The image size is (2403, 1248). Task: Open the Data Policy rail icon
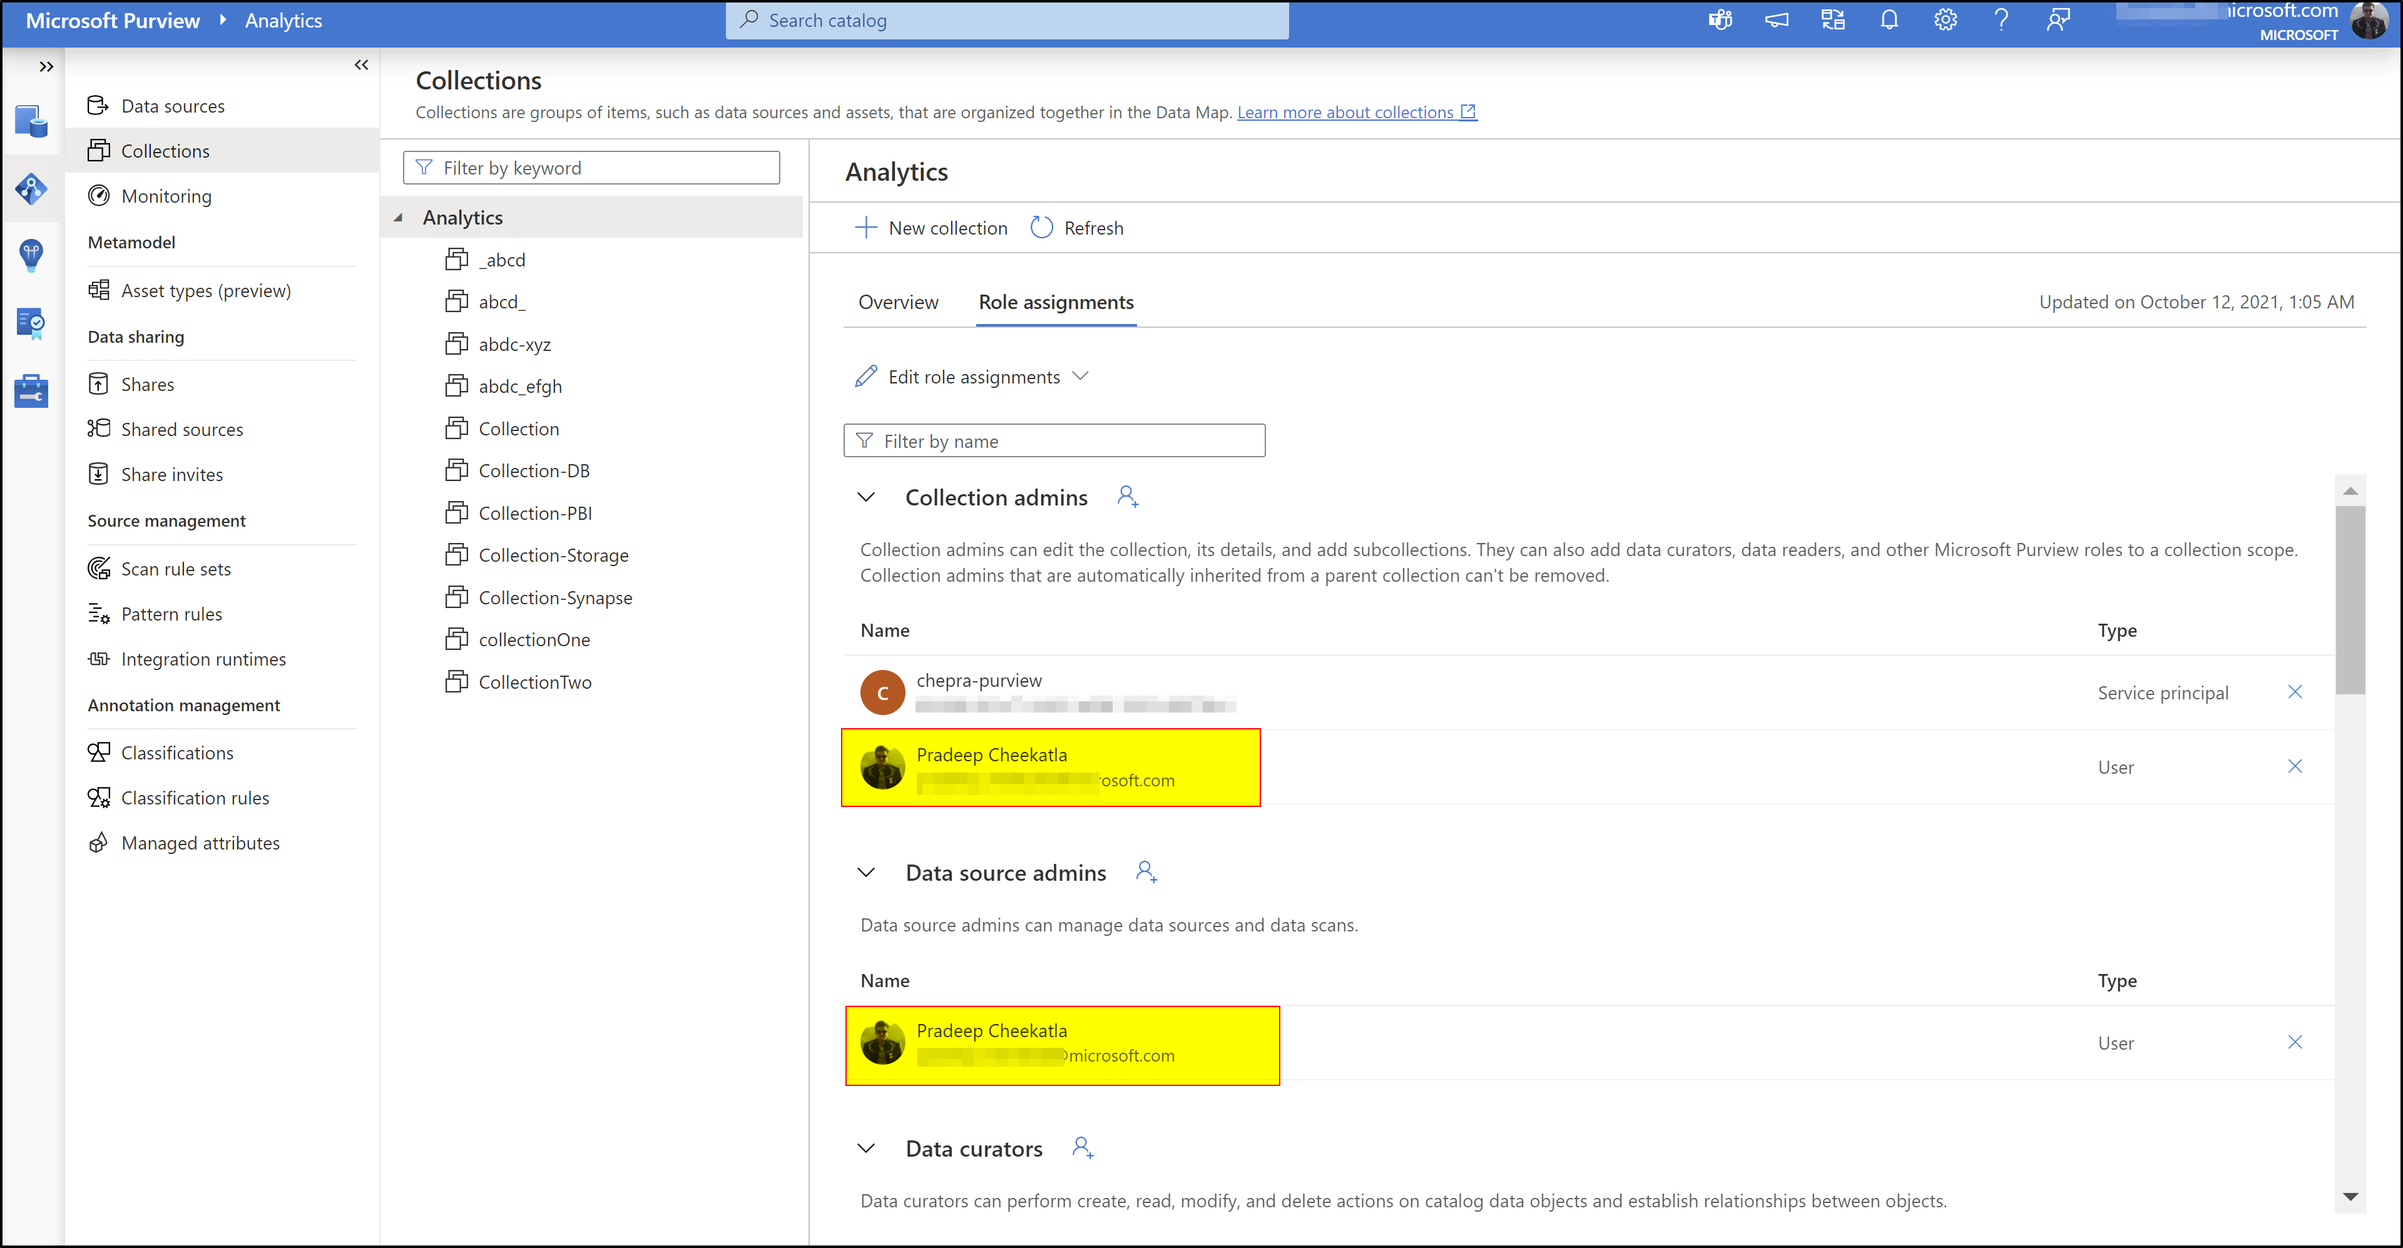pos(32,323)
